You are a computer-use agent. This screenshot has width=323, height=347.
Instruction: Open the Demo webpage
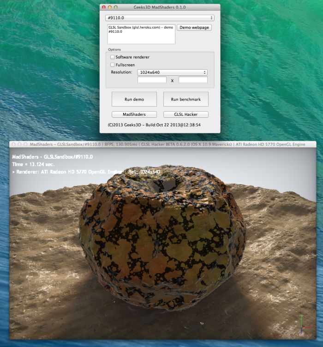tap(194, 27)
